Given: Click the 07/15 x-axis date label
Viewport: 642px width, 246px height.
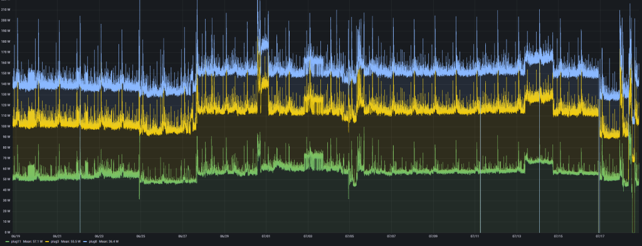Looking at the screenshot, I should point(558,236).
